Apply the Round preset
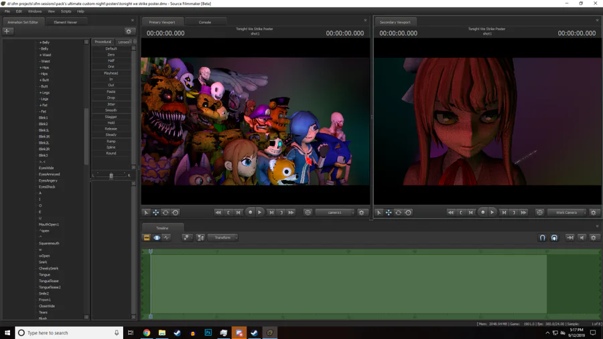This screenshot has width=603, height=339. pos(111,153)
